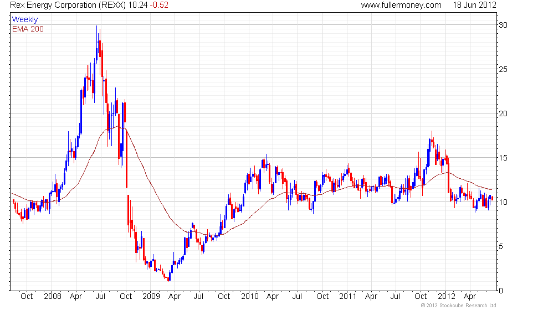Click the price change value -0.52
Screen dimensions: 543x310
coord(159,5)
